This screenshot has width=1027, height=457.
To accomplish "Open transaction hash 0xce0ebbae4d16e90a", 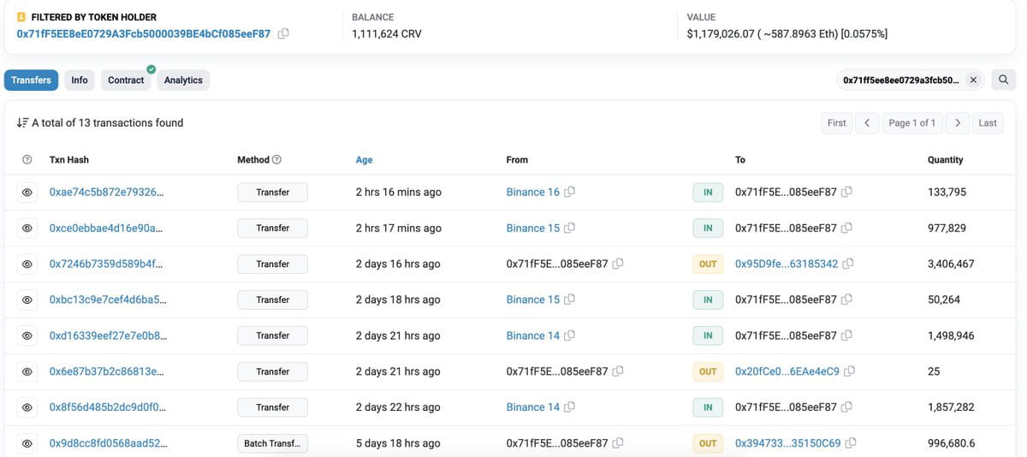I will pyautogui.click(x=106, y=228).
